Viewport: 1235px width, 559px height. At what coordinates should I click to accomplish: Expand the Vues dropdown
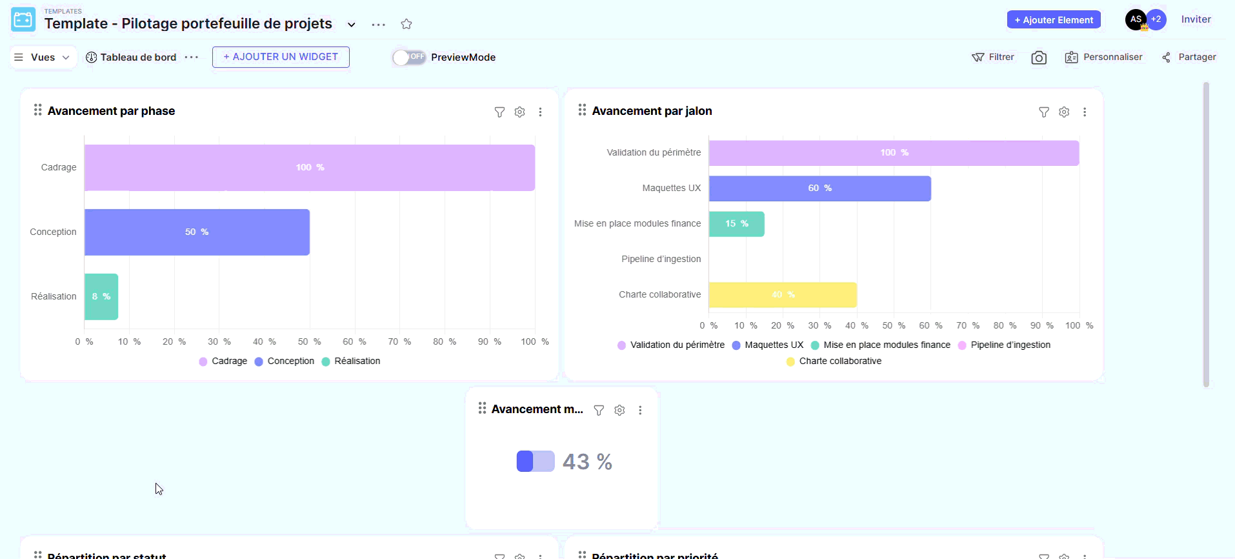point(43,57)
